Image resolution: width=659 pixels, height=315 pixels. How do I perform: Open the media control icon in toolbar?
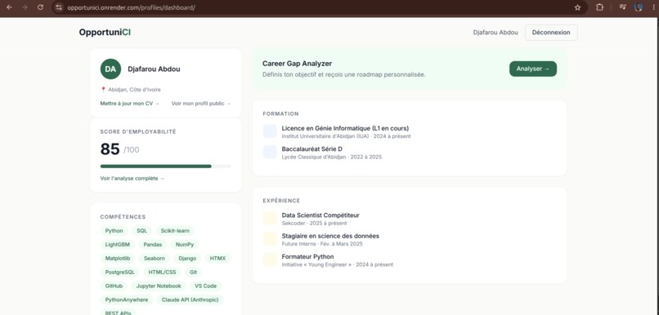point(623,7)
